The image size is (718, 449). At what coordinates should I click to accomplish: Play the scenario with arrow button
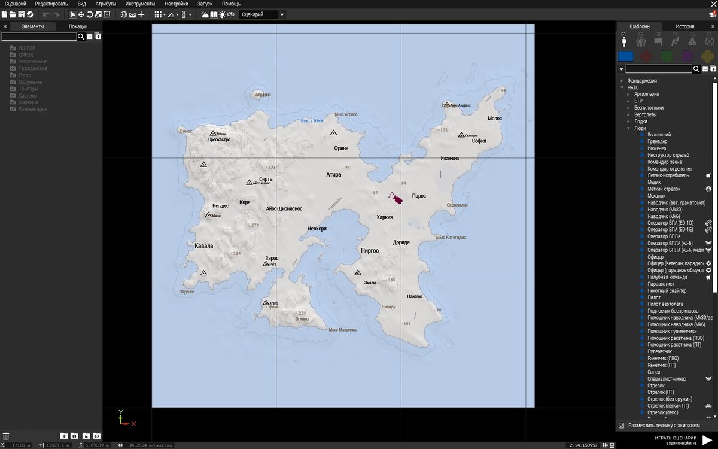(x=707, y=440)
